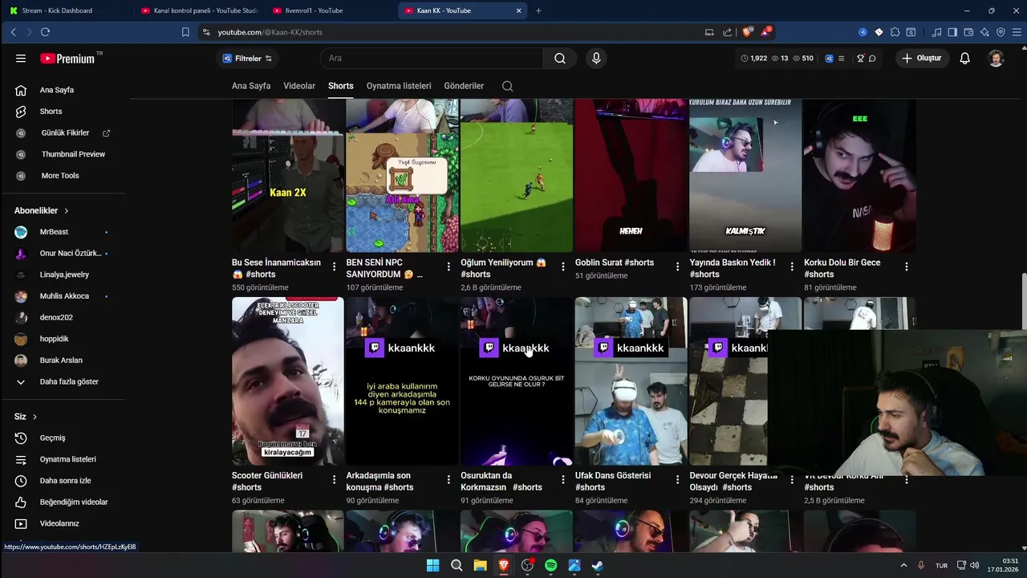Open Steam from the Windows taskbar
This screenshot has width=1027, height=578.
pyautogui.click(x=598, y=565)
